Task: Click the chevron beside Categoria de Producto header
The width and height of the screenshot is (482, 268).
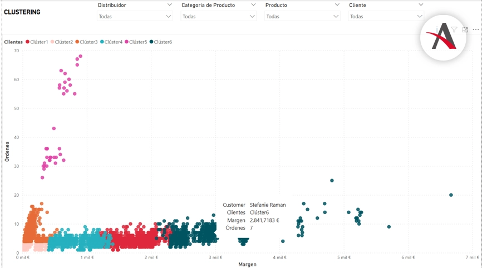Action: [x=253, y=4]
